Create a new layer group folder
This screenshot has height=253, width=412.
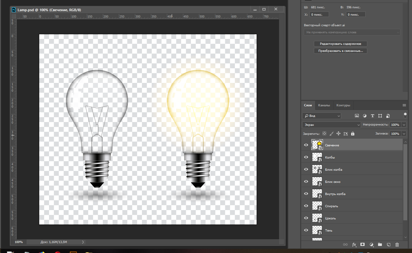380,244
